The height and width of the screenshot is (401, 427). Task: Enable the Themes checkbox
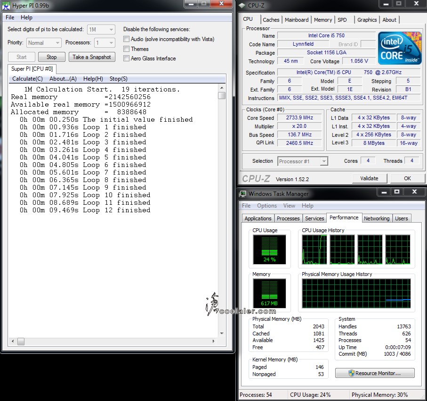[x=126, y=49]
